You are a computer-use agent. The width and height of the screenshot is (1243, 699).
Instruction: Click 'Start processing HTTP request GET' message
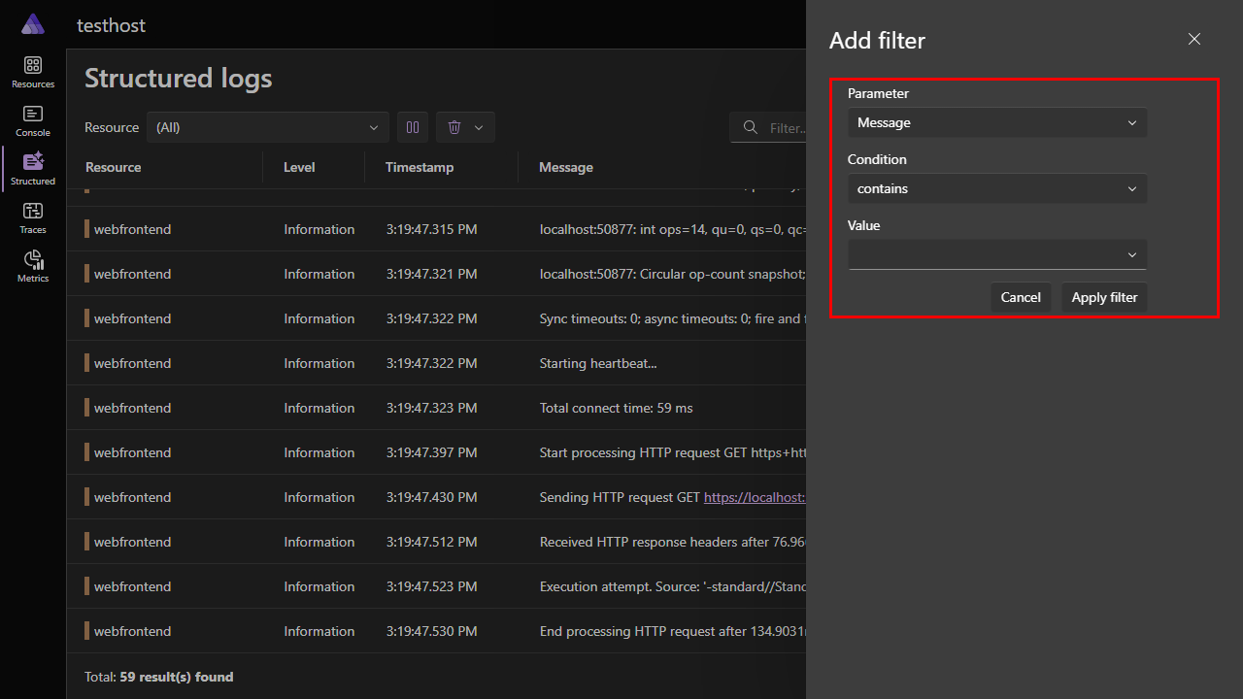click(x=672, y=452)
